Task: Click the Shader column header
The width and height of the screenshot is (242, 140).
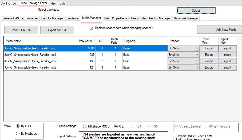Action: click(x=184, y=41)
